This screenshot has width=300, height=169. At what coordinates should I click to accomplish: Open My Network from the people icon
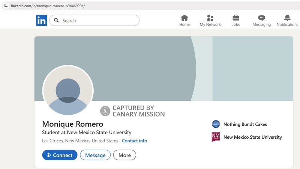[x=210, y=18]
